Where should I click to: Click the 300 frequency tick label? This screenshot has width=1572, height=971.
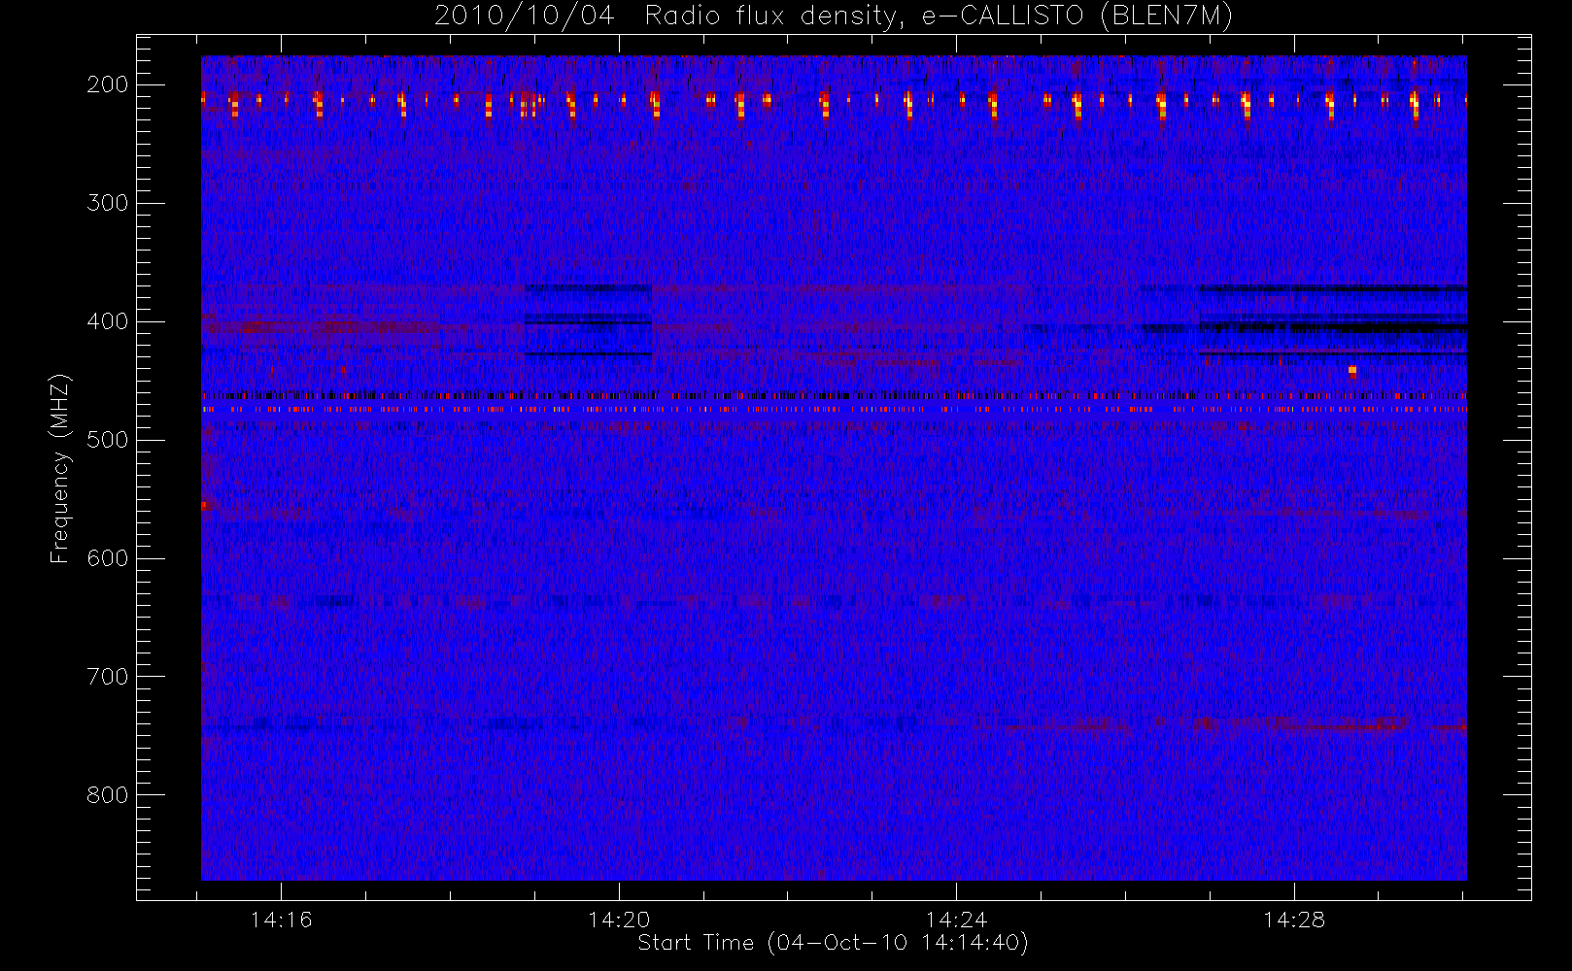pos(108,203)
